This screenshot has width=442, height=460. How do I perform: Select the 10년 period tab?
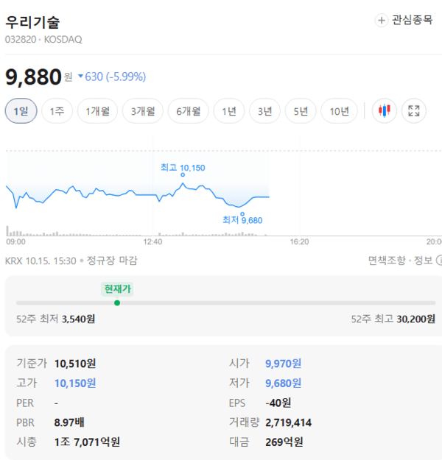pos(339,111)
